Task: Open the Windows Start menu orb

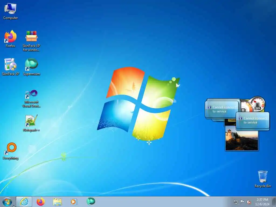Action: [x=7, y=202]
